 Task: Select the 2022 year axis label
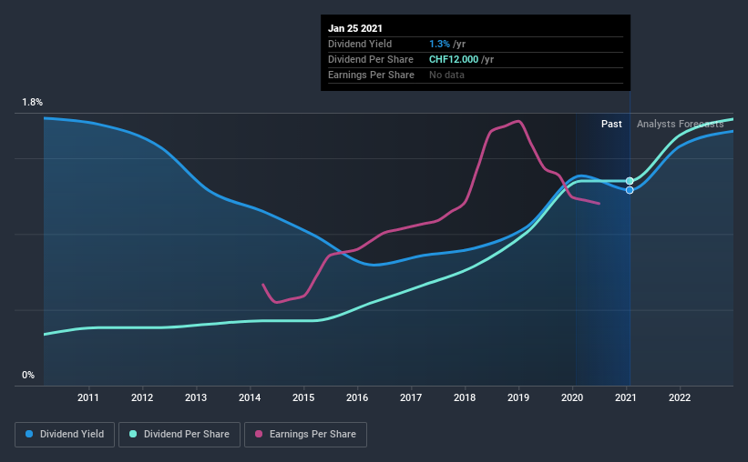(680, 397)
